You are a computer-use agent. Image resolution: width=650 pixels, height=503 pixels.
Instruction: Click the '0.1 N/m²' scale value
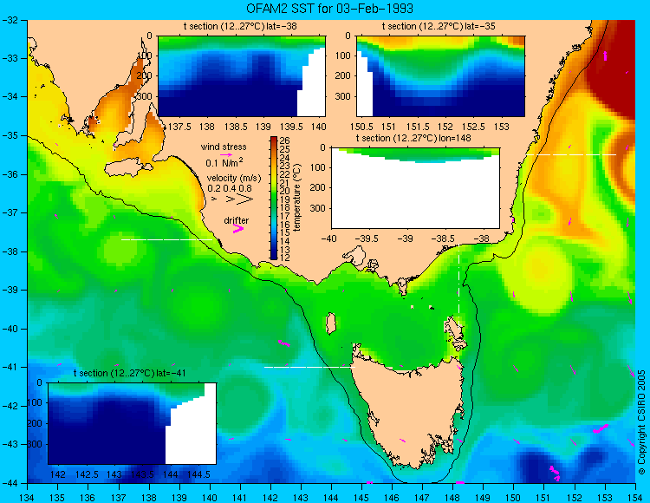[224, 162]
